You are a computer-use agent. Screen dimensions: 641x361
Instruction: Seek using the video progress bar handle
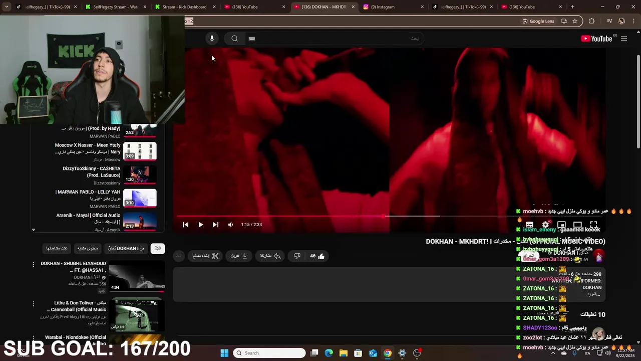coord(384,216)
